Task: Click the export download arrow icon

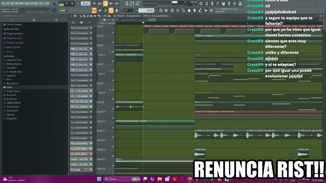Action: tap(240, 4)
